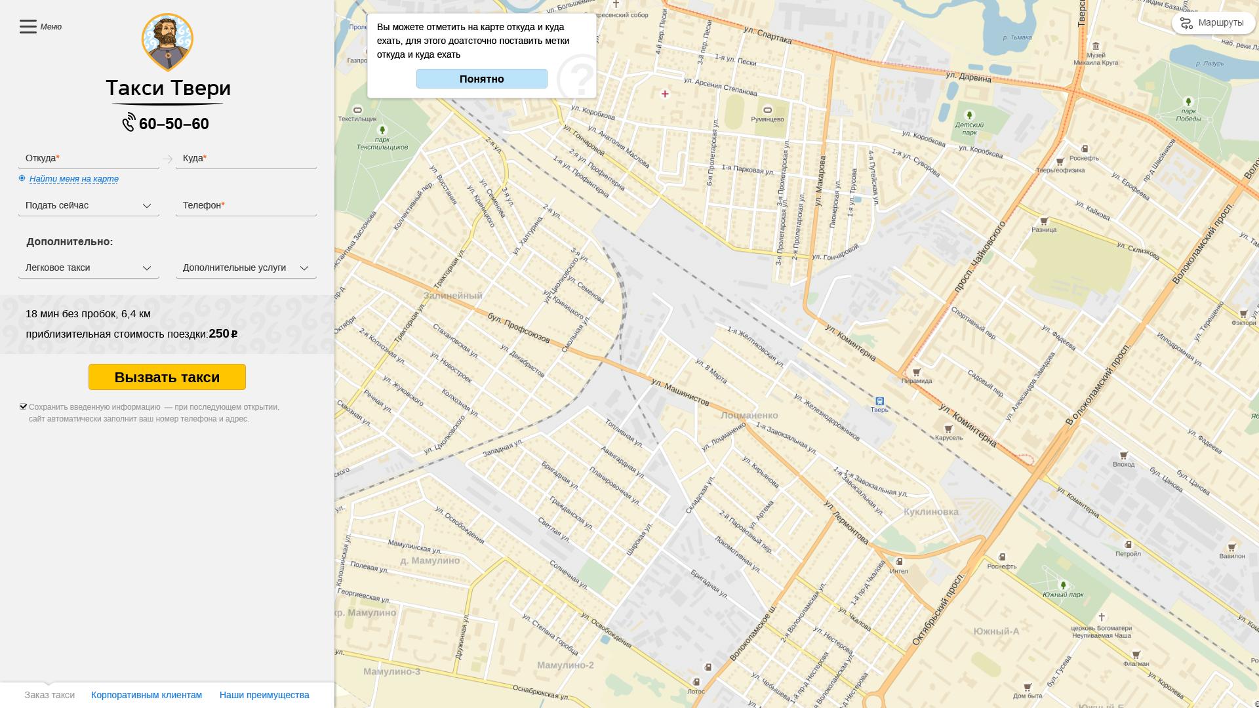This screenshot has height=708, width=1259.
Task: Dismiss the hint with the Понятно button
Action: coord(481,79)
